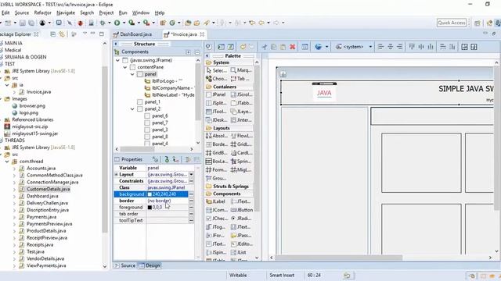Click the Quick Access search field

452,23
